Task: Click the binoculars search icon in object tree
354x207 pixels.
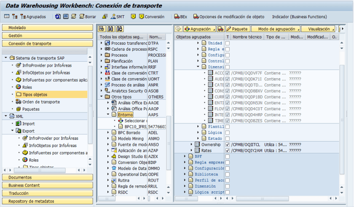Action: [110, 29]
